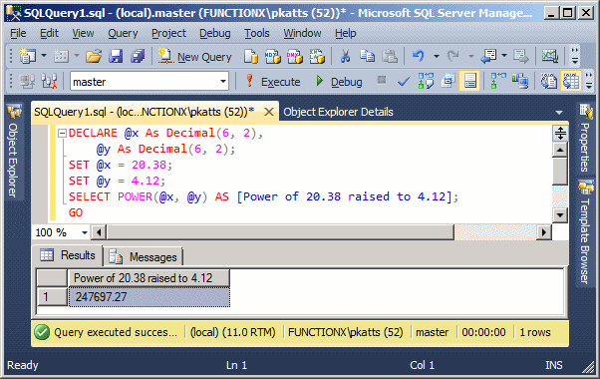Expand the Properties side panel
Screen dimensions: 600x379
tap(585, 139)
